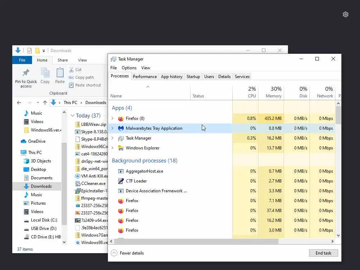Click Paste shortcut icon in Explorer
The height and width of the screenshot is (270, 360).
click(71, 85)
